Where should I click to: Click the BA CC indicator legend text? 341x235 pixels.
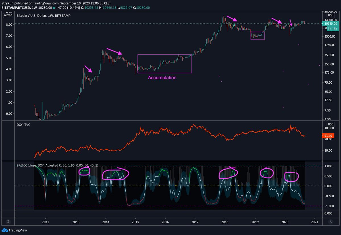(x=57, y=165)
